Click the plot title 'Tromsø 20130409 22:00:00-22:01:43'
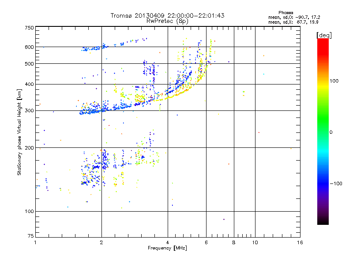The width and height of the screenshot is (353, 264). (167, 15)
